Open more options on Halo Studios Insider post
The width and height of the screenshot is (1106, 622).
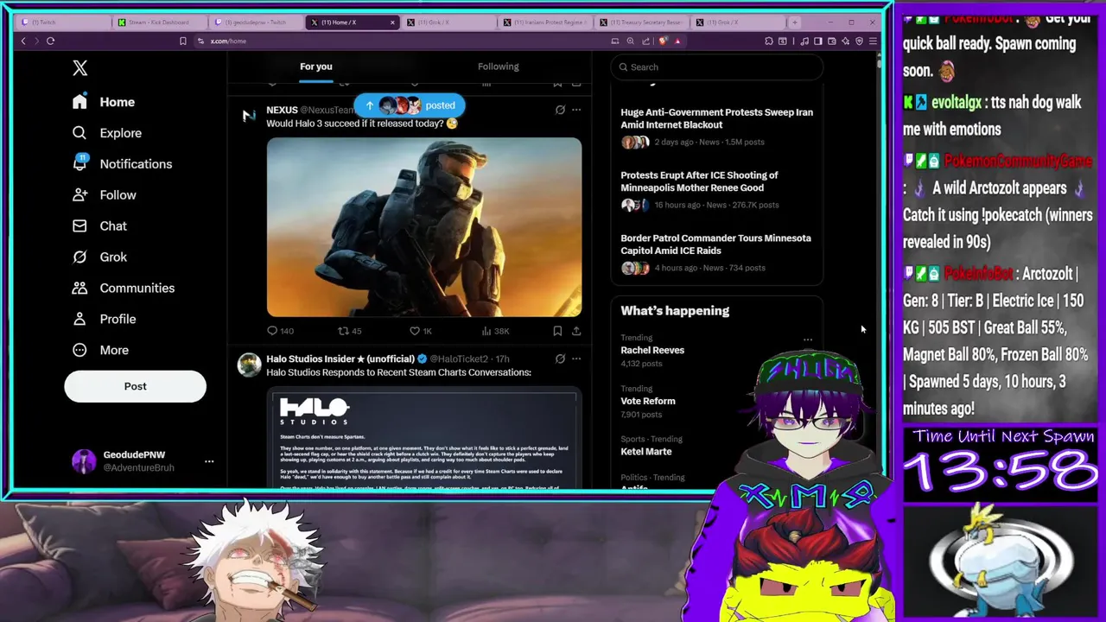click(576, 359)
